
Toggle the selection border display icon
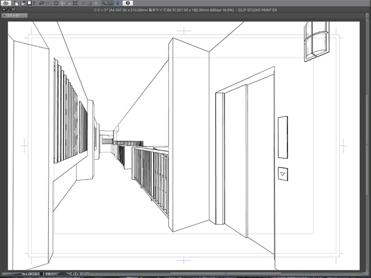pyautogui.click(x=96, y=3)
